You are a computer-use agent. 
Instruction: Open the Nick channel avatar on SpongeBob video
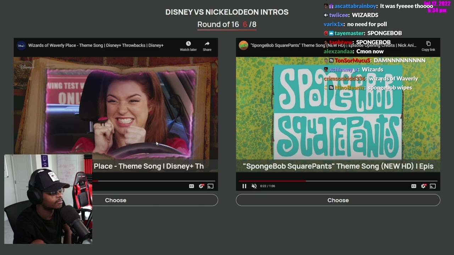point(243,45)
